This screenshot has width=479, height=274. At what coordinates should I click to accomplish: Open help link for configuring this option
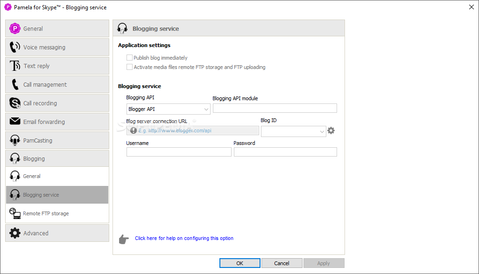[x=184, y=238]
